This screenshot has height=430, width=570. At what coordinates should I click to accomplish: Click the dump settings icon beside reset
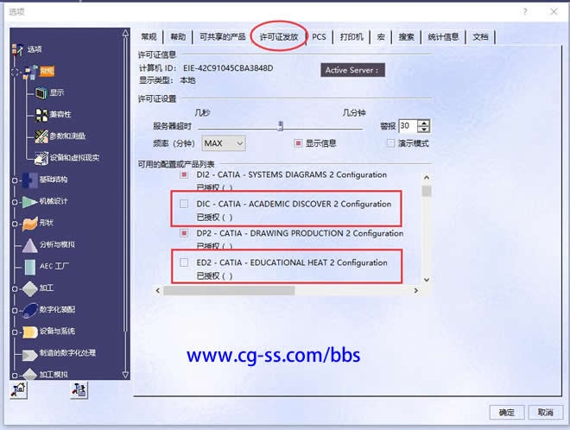(x=79, y=390)
